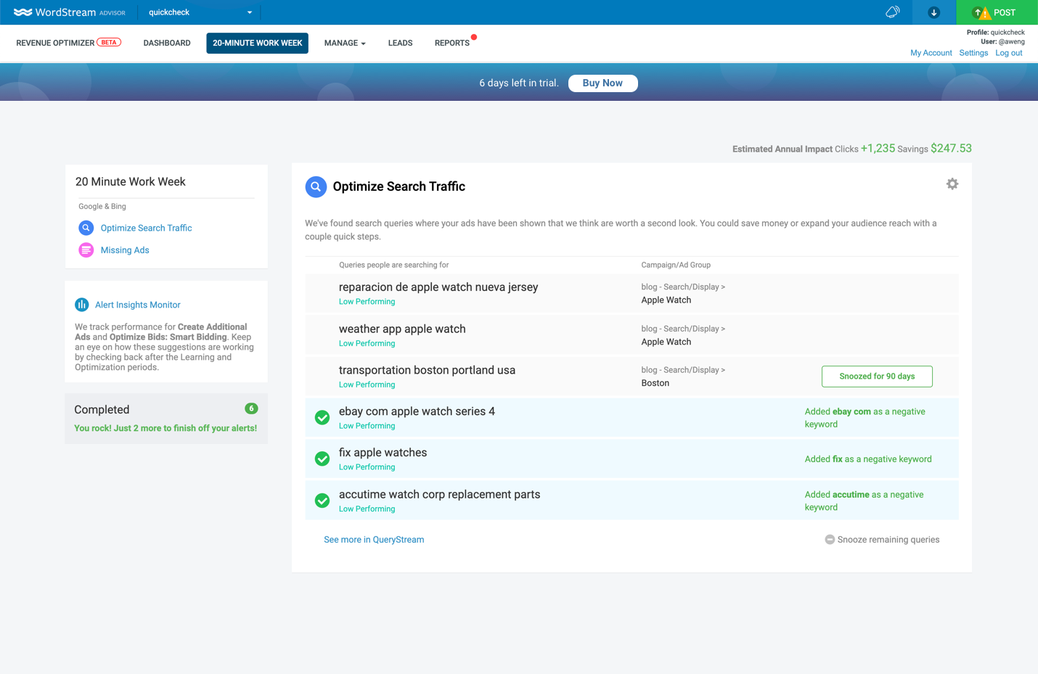The image size is (1038, 674).
Task: Open the Reports tab
Action: pos(452,44)
